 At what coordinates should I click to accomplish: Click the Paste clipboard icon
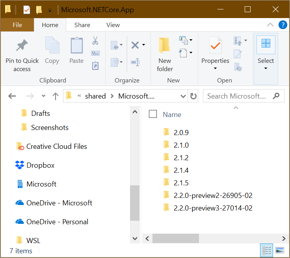click(76, 45)
